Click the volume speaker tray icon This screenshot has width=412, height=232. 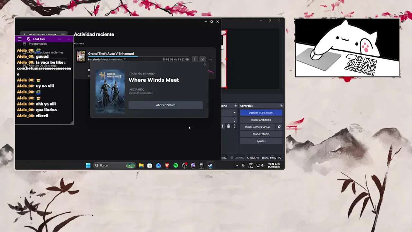click(x=262, y=165)
